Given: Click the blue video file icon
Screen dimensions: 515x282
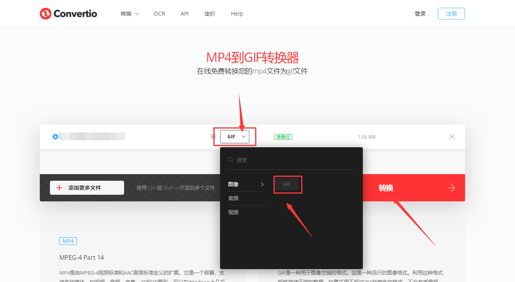Looking at the screenshot, I should (x=55, y=137).
